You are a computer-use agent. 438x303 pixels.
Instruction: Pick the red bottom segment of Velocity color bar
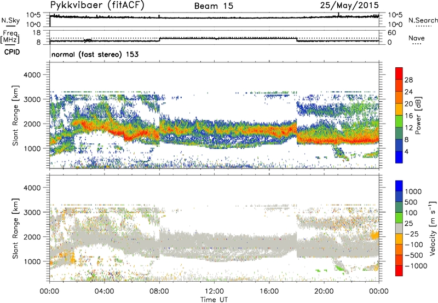point(399,271)
